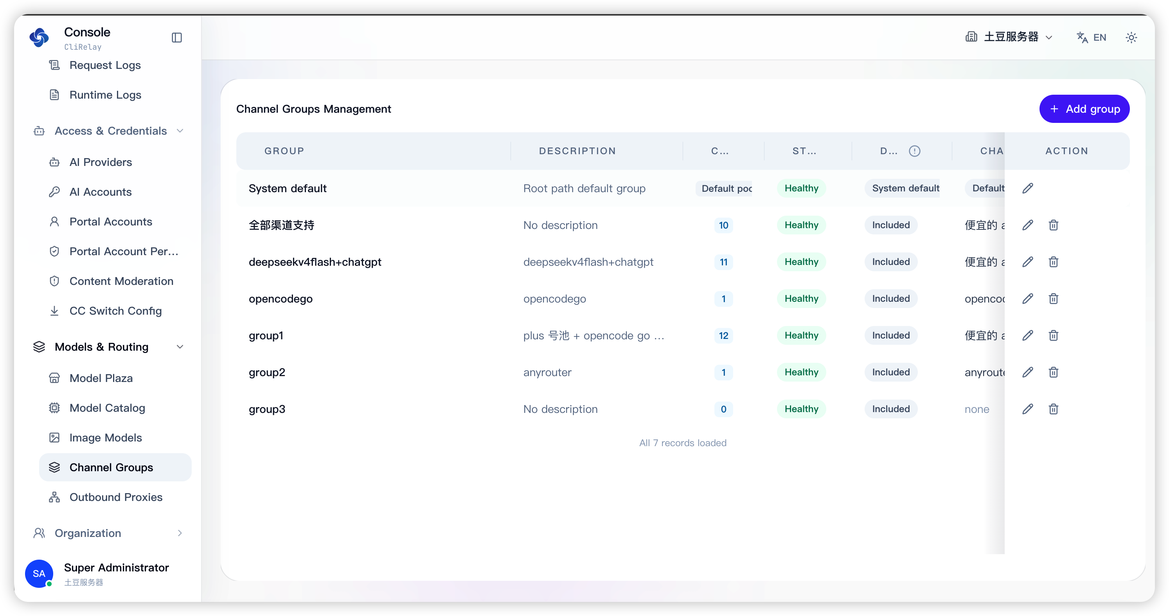Edit the group3 row
This screenshot has width=1169, height=616.
coord(1028,409)
